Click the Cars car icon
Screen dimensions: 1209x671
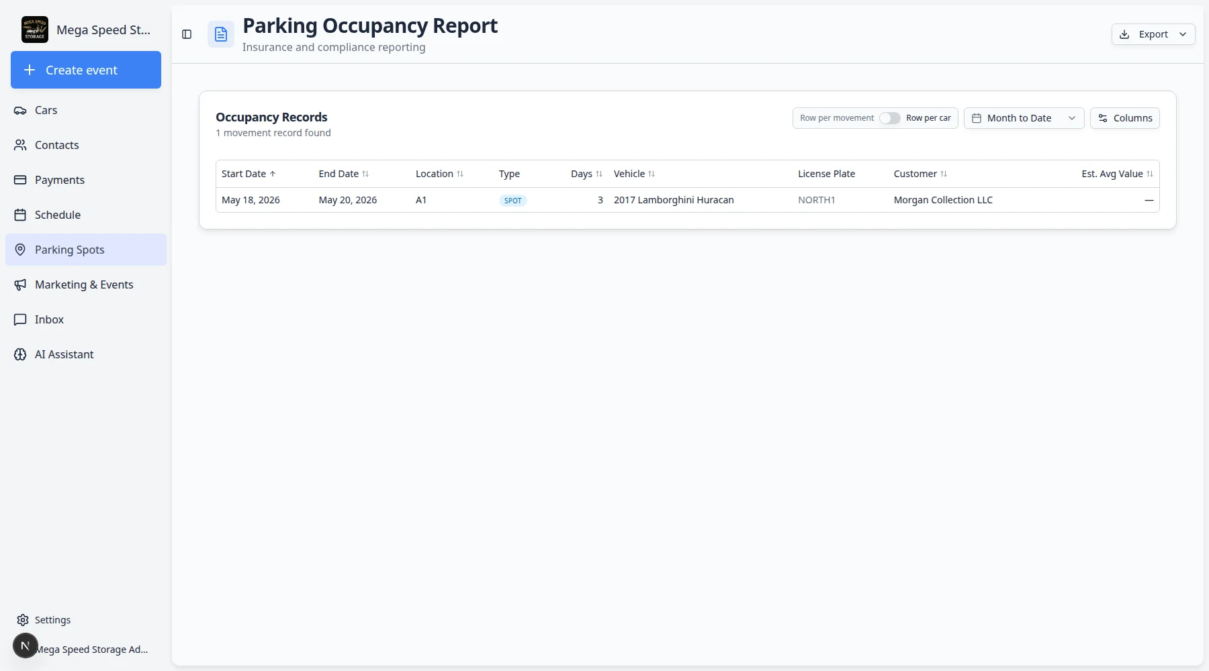pyautogui.click(x=20, y=110)
